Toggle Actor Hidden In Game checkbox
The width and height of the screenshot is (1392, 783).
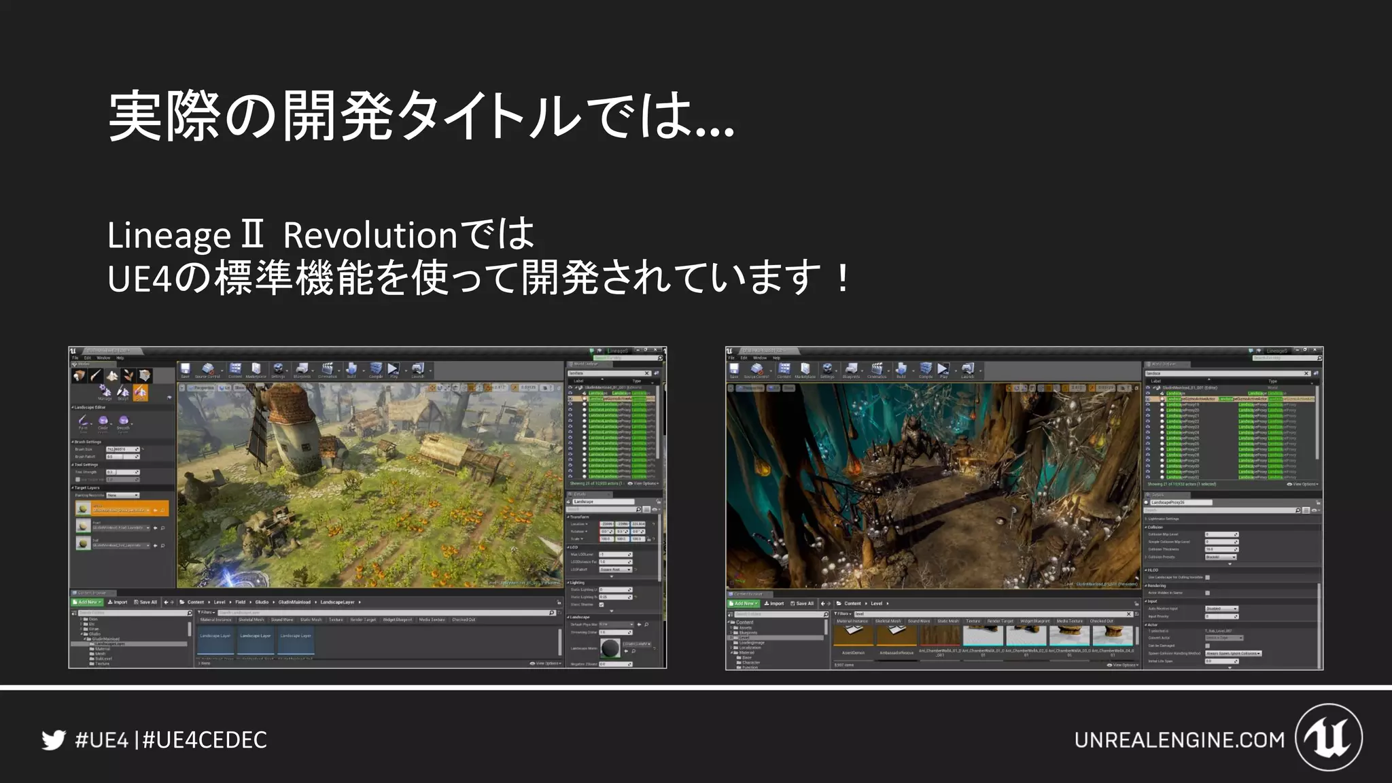click(1207, 593)
